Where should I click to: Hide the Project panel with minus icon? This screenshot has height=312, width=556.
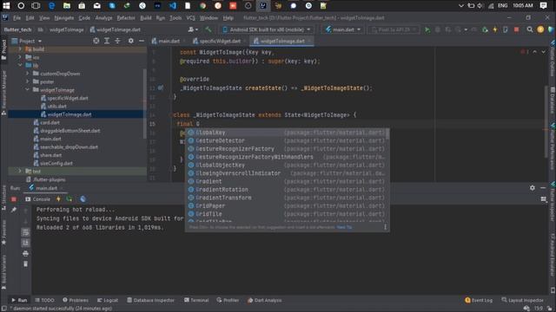[141, 41]
